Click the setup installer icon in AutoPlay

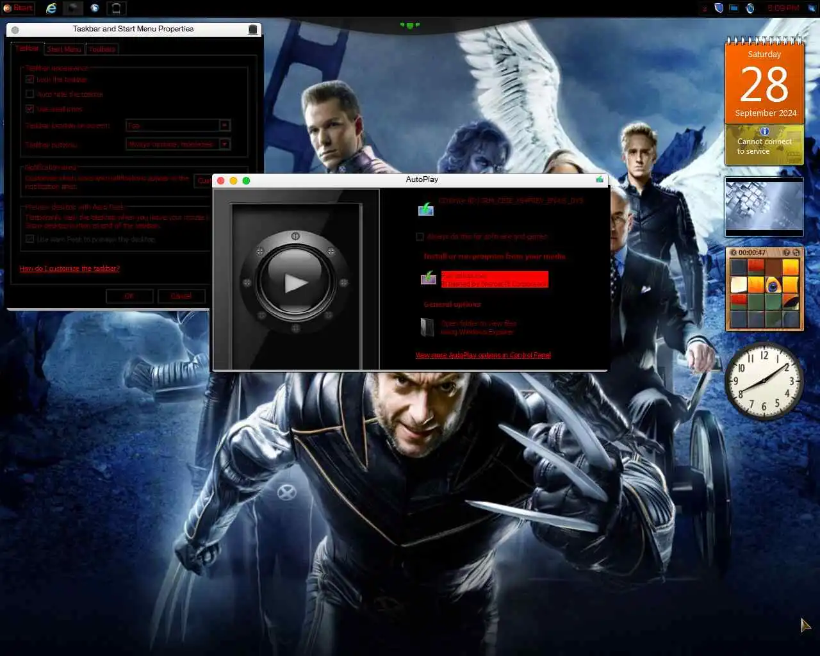point(428,278)
